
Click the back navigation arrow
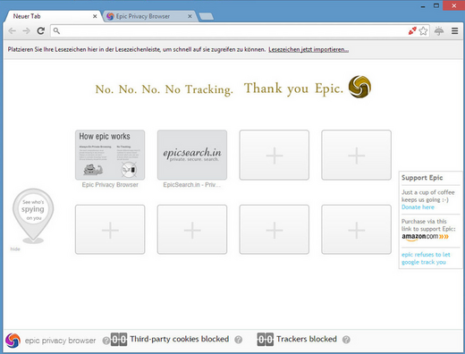pos(13,30)
